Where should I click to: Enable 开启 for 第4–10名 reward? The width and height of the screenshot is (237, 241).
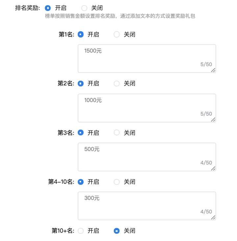(81, 182)
